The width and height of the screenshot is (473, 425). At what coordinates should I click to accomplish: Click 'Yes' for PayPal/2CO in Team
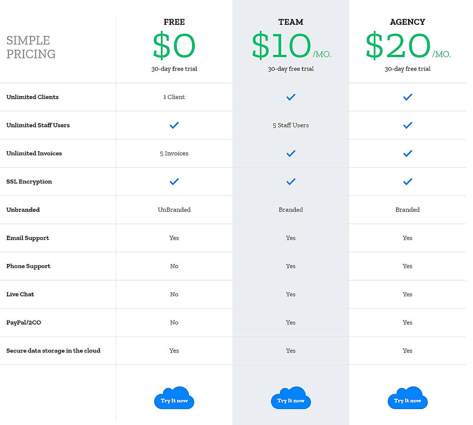[291, 322]
